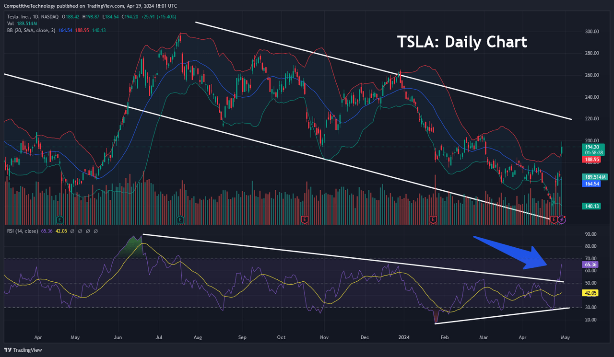
Task: Click the 200.00 price axis tick
Action: [592, 140]
